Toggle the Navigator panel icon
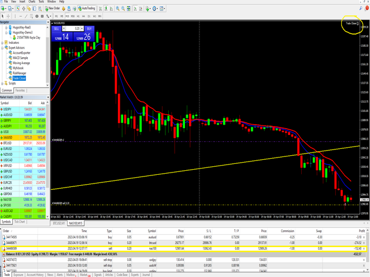The image size is (370, 277). [x=29, y=9]
